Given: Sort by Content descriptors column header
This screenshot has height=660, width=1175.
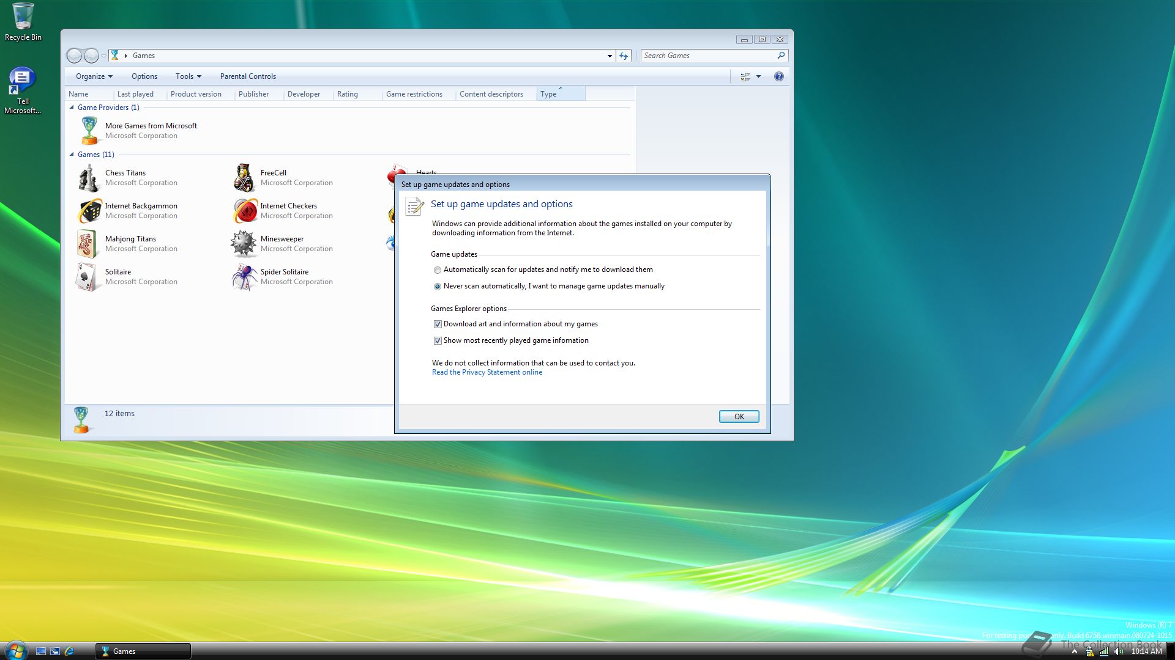Looking at the screenshot, I should pyautogui.click(x=496, y=94).
